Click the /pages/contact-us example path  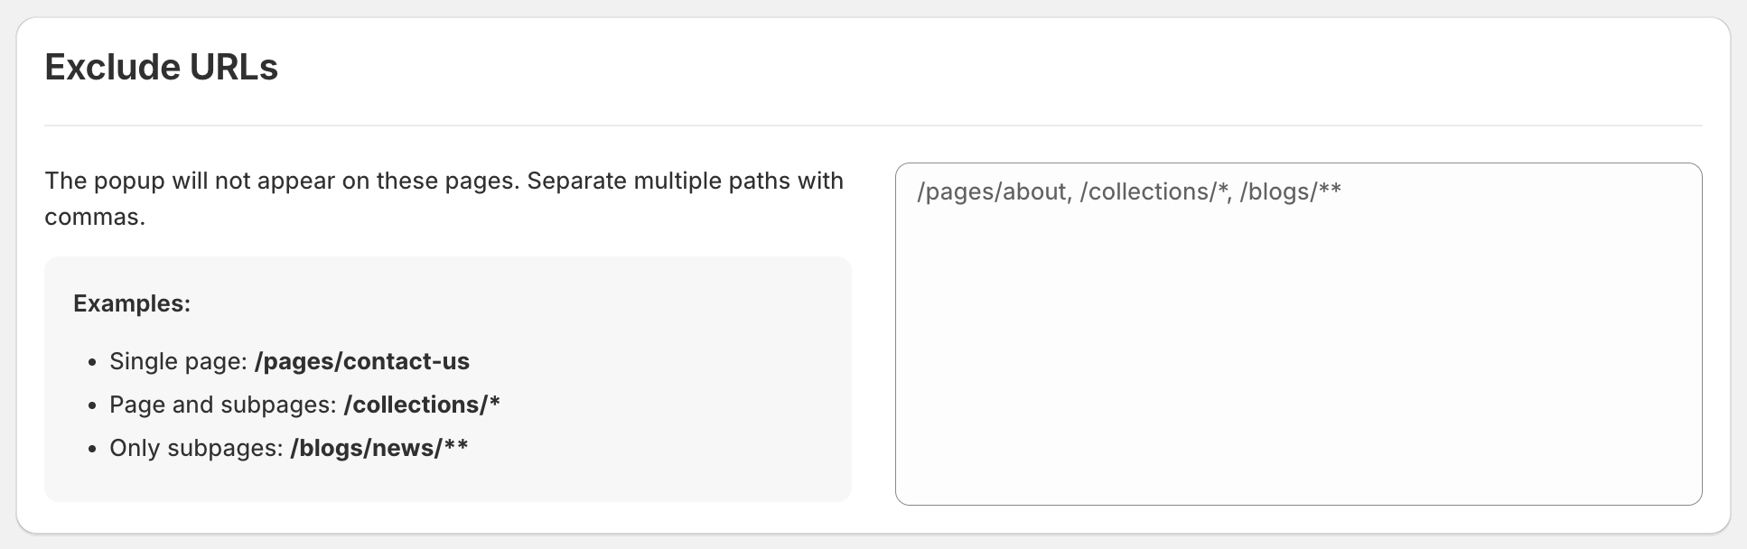(362, 361)
